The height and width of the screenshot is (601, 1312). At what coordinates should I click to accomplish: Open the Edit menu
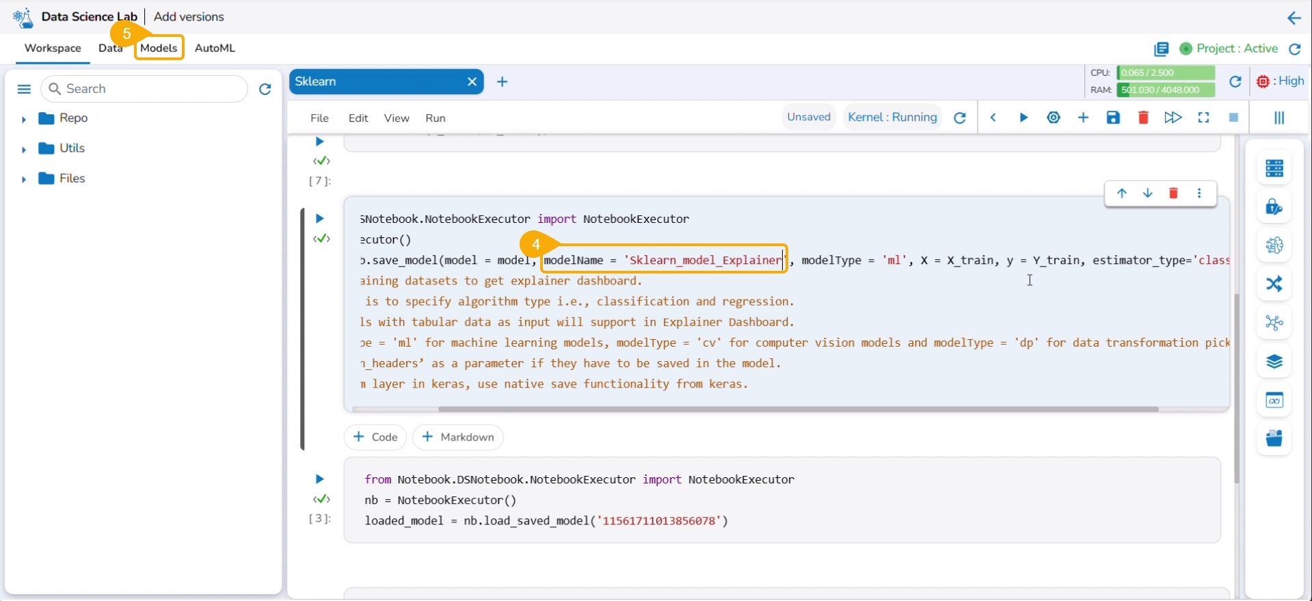pyautogui.click(x=358, y=118)
